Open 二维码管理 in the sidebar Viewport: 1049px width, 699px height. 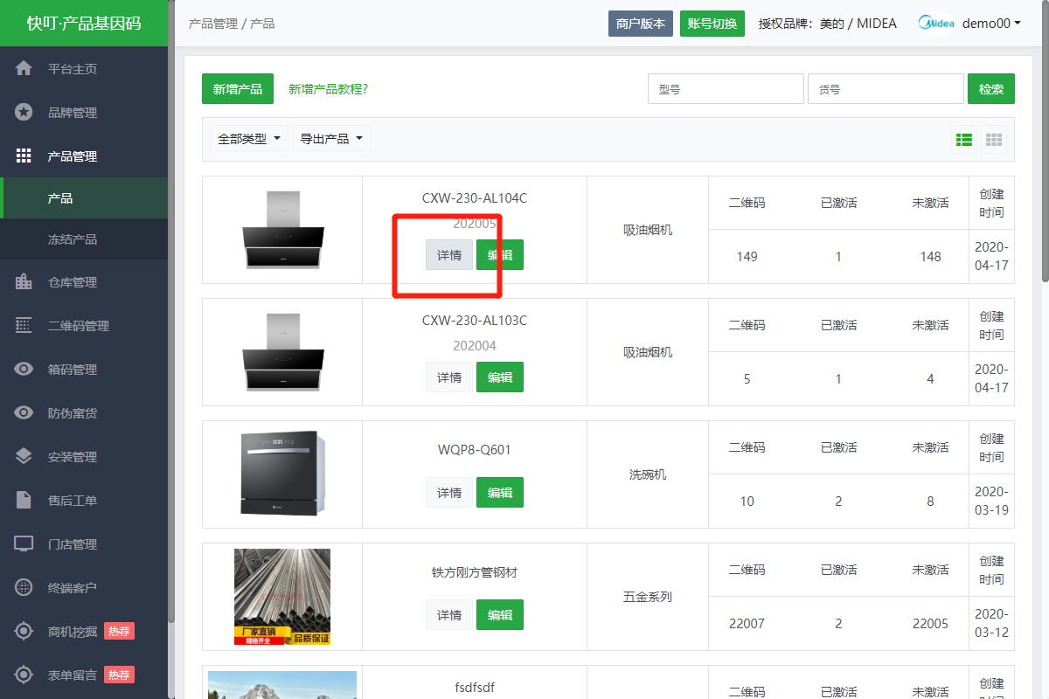click(84, 325)
